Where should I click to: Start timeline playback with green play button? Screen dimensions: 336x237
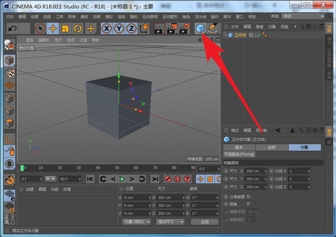(x=122, y=179)
